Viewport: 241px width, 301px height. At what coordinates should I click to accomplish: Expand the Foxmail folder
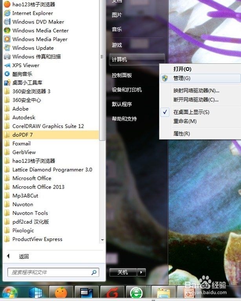(51, 143)
